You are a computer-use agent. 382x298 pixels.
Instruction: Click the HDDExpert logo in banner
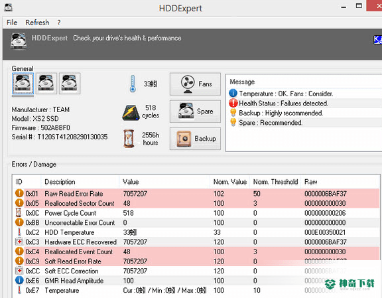pyautogui.click(x=19, y=41)
